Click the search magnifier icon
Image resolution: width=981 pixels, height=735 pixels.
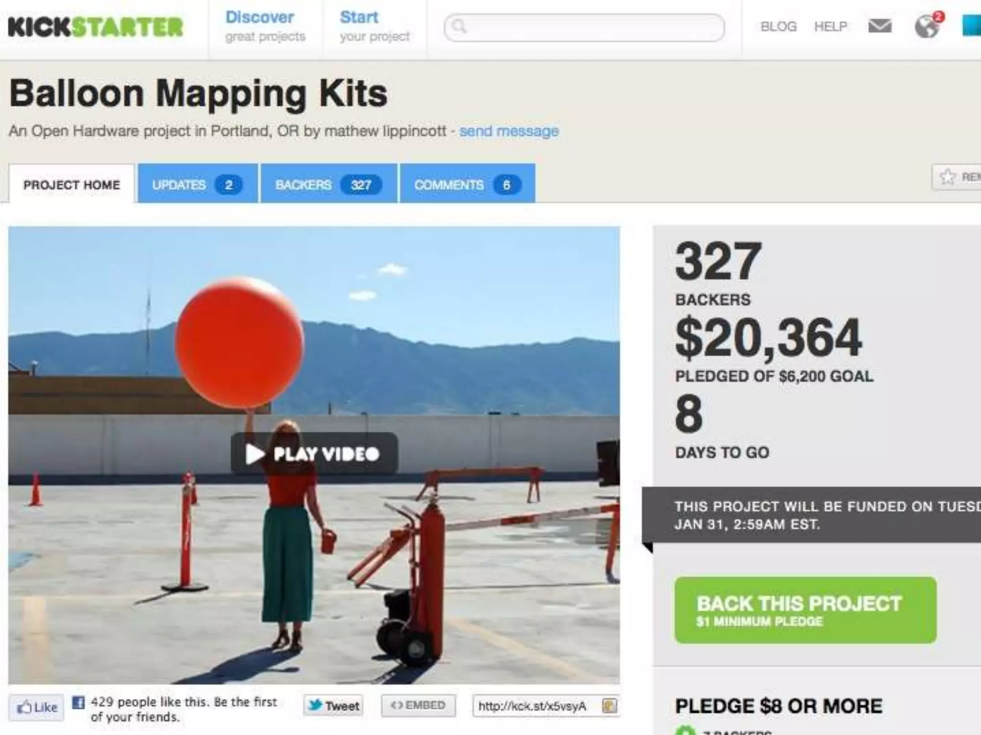(x=459, y=26)
